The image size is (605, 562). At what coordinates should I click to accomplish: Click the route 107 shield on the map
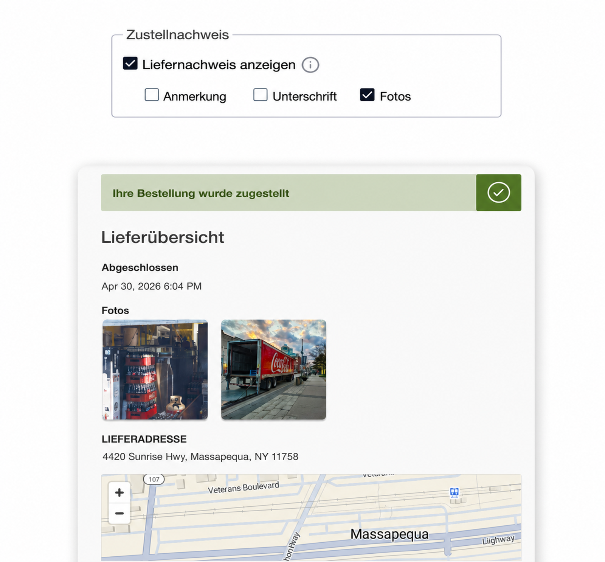click(154, 479)
